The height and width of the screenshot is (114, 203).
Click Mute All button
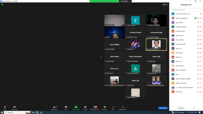pyautogui.click(x=181, y=108)
